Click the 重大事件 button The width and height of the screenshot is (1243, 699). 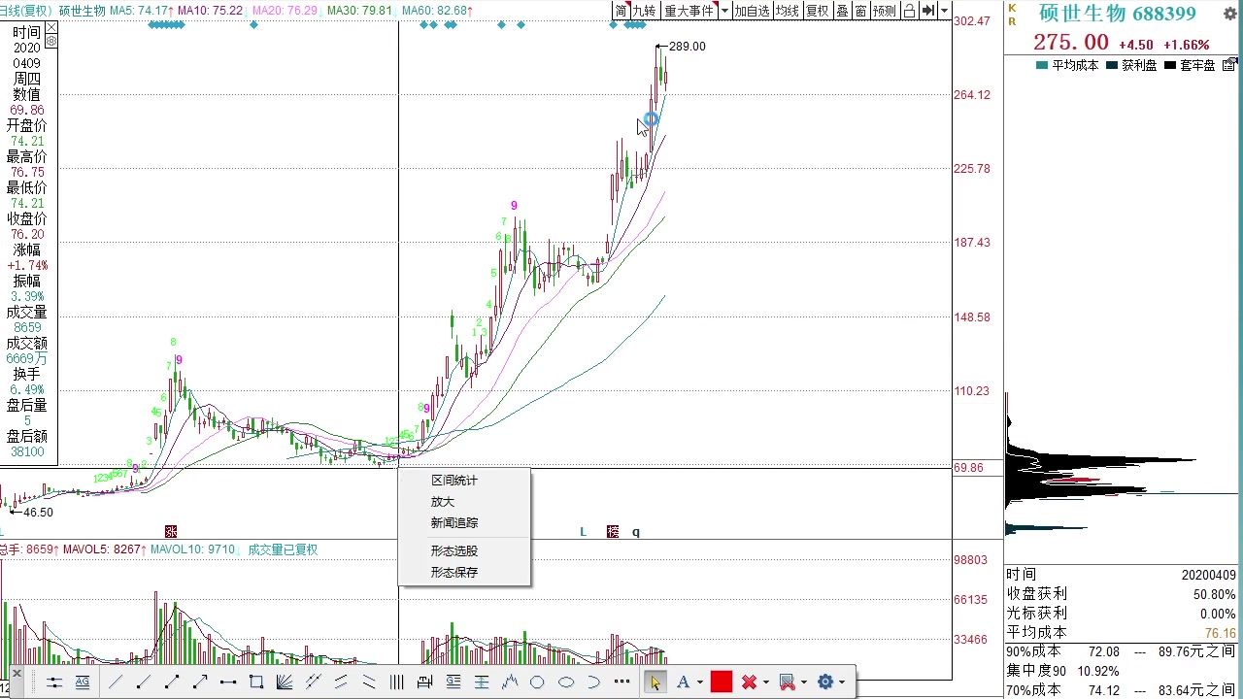(x=689, y=11)
